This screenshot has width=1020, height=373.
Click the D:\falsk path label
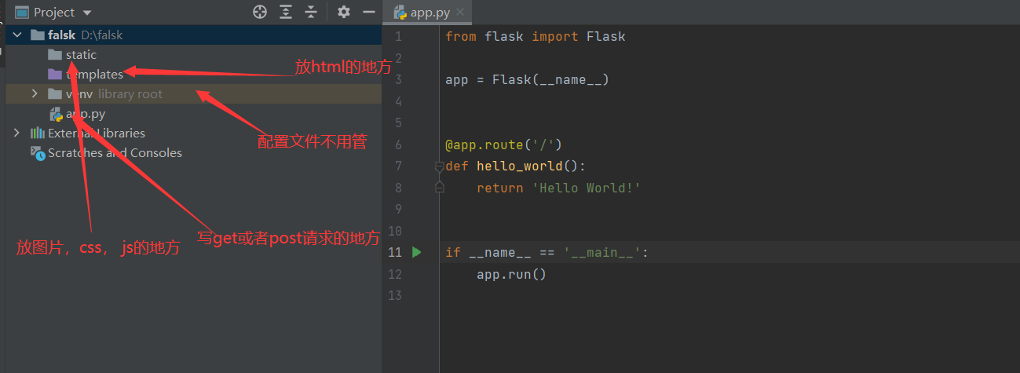click(102, 35)
